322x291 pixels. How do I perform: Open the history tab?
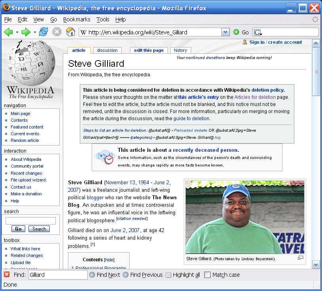coord(181,50)
